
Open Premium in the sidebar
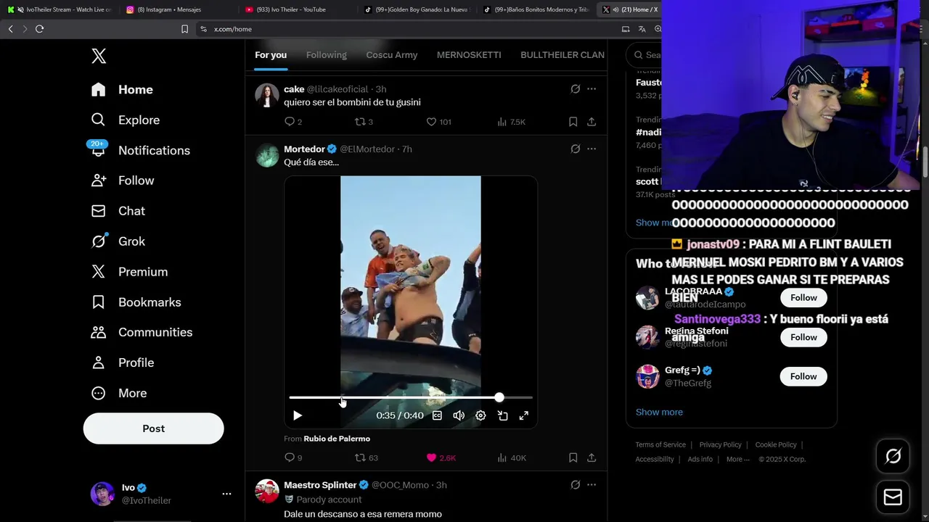[x=129, y=272]
